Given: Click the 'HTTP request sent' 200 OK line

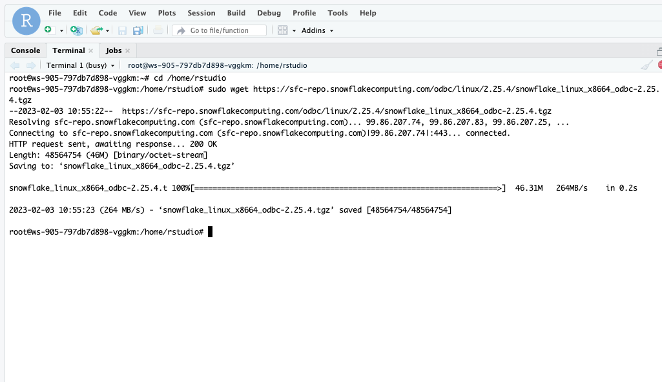Looking at the screenshot, I should tap(113, 144).
